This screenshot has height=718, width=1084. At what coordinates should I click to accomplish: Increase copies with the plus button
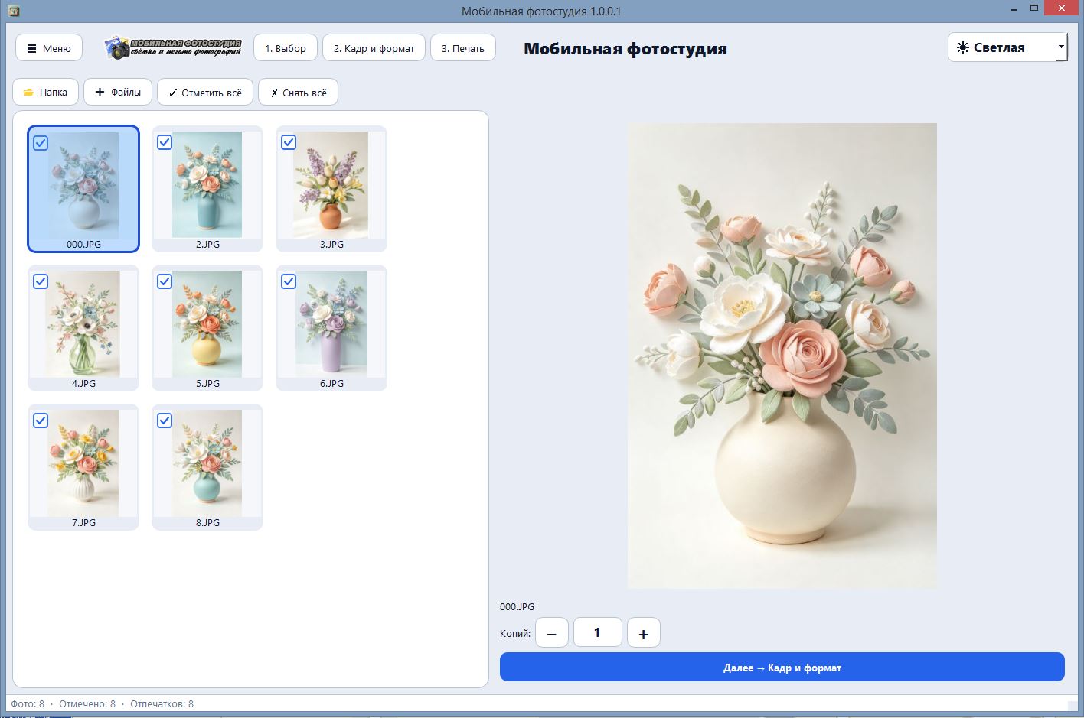pyautogui.click(x=644, y=633)
